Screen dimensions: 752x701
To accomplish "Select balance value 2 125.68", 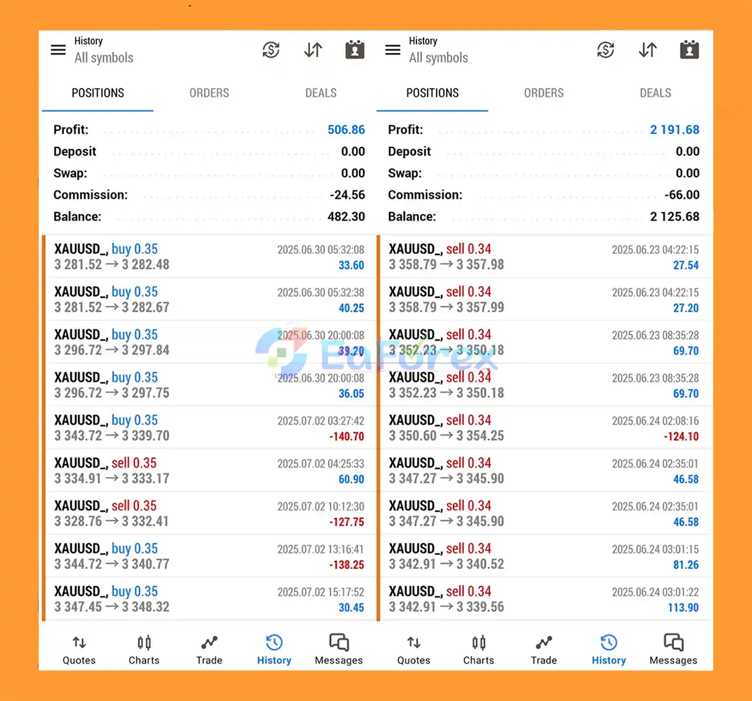I will coord(674,216).
